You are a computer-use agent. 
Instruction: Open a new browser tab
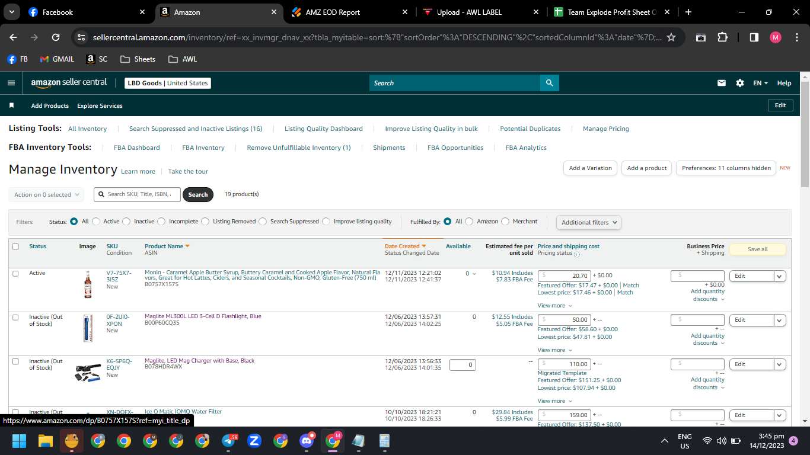(688, 12)
